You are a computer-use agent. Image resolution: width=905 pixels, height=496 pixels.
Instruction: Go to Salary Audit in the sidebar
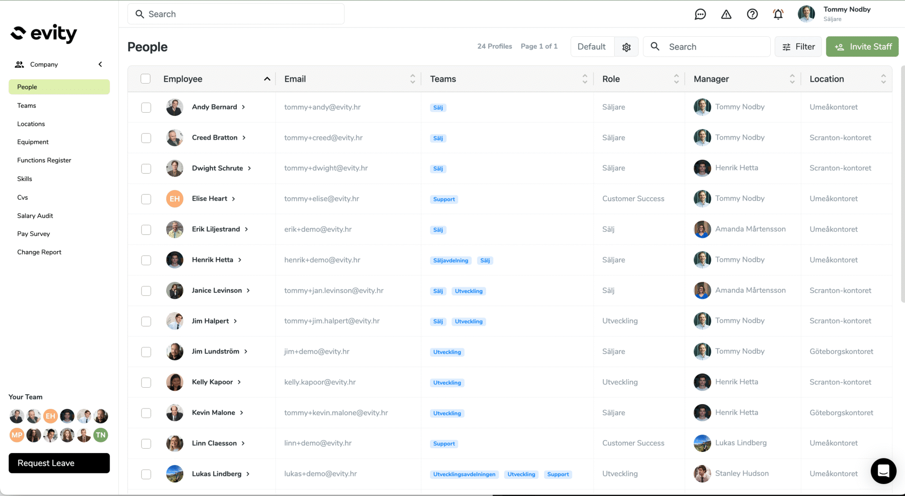[35, 216]
